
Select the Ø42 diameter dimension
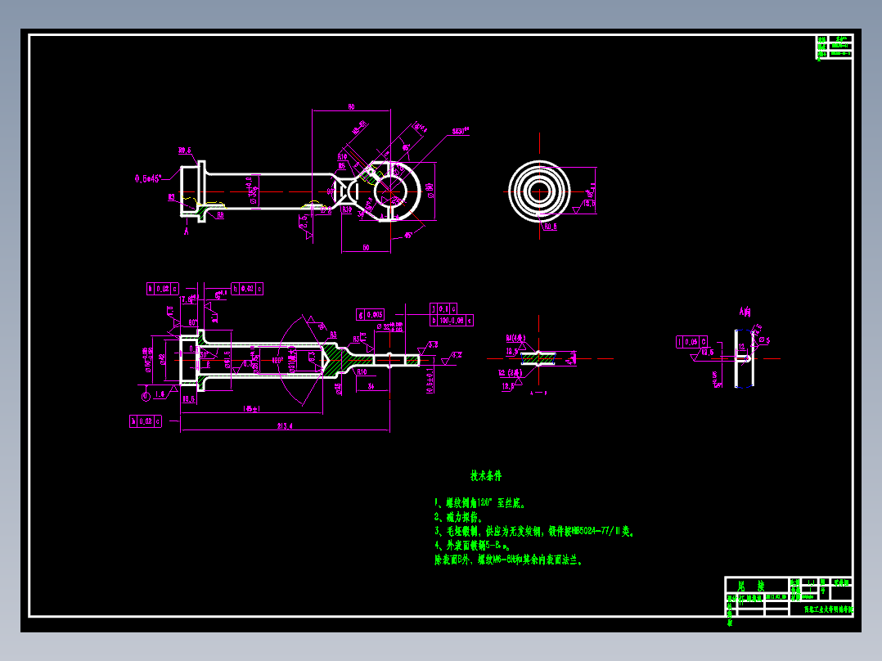click(x=163, y=359)
